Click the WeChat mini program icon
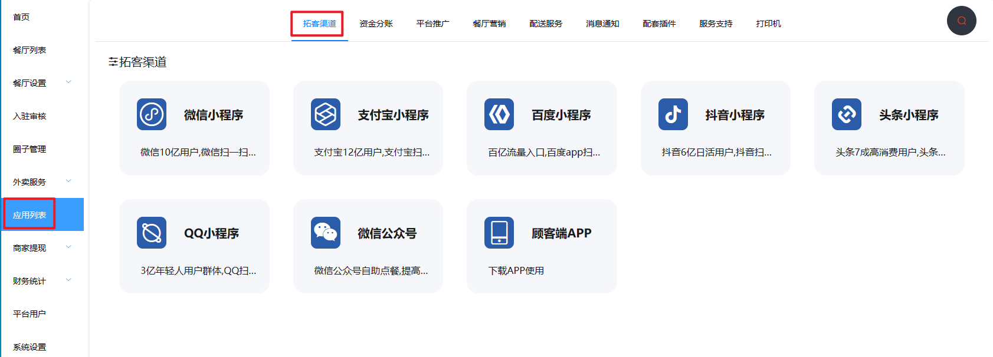The width and height of the screenshot is (993, 357). 152,114
